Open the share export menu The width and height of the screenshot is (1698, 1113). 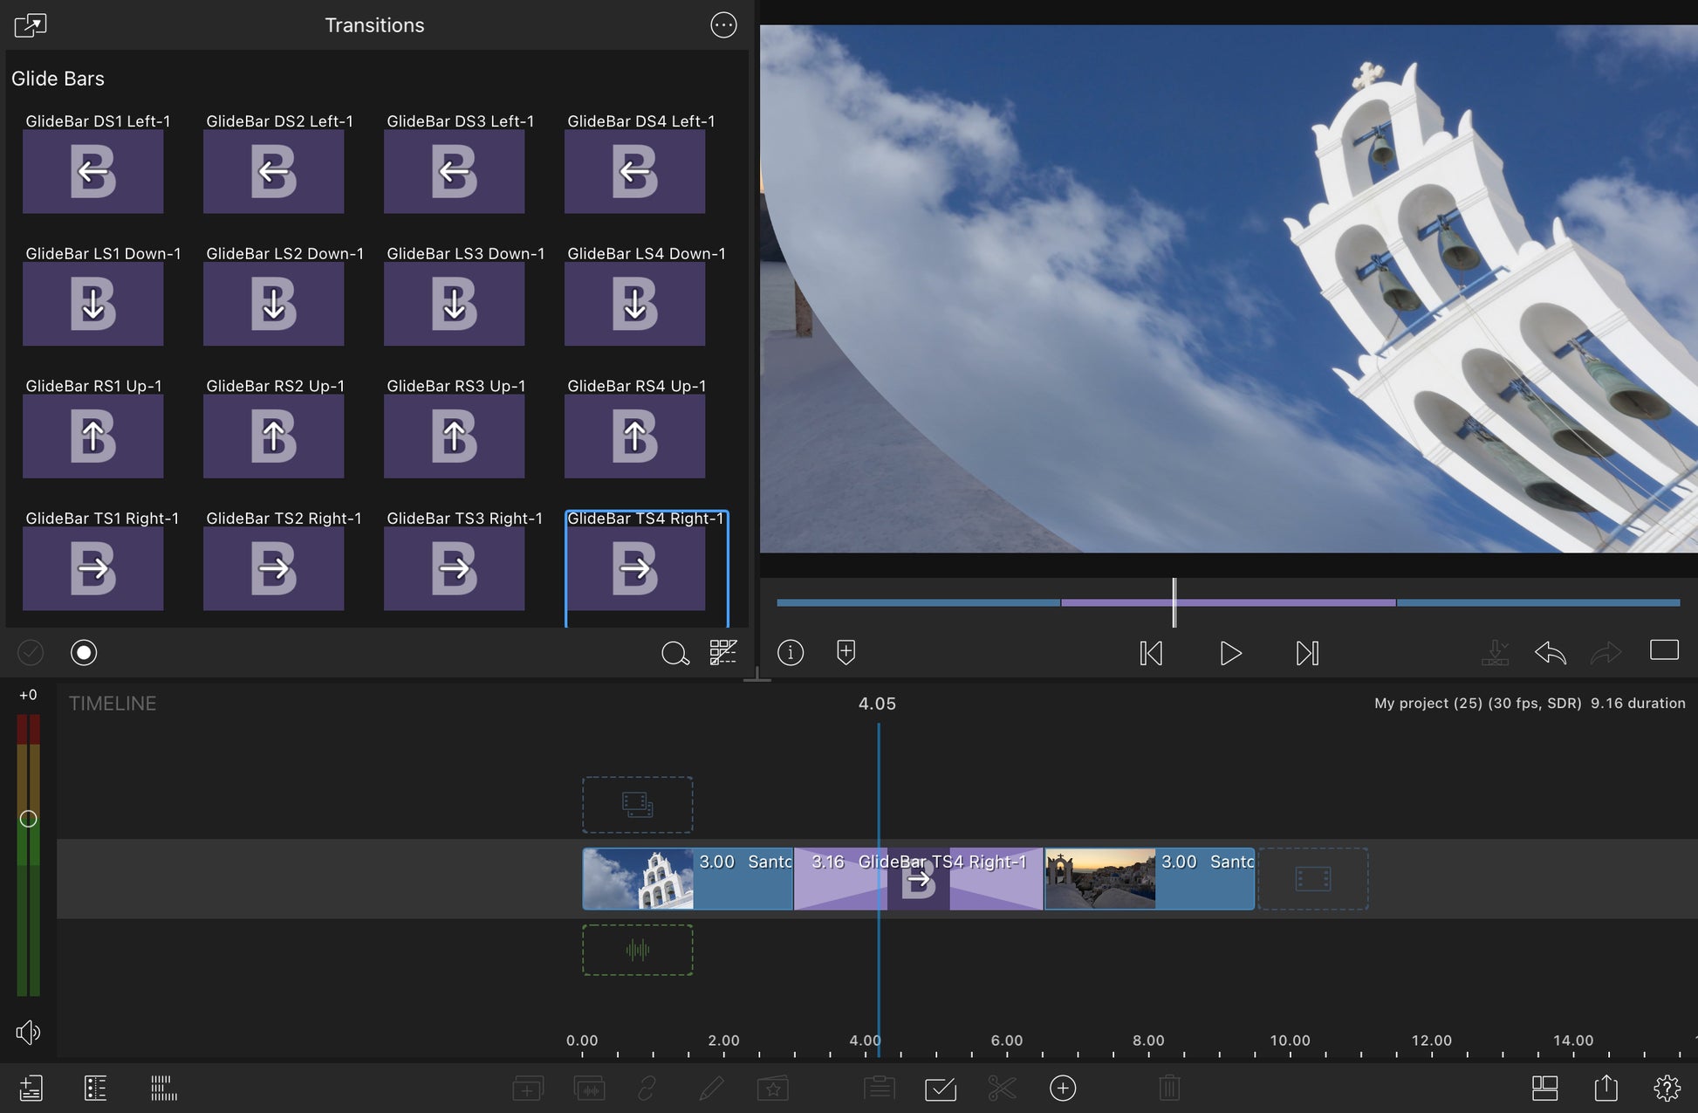tap(1606, 1088)
